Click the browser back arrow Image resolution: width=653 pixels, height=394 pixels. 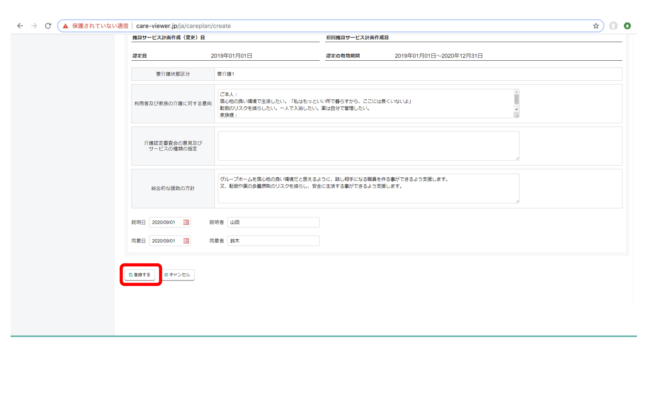click(x=20, y=26)
